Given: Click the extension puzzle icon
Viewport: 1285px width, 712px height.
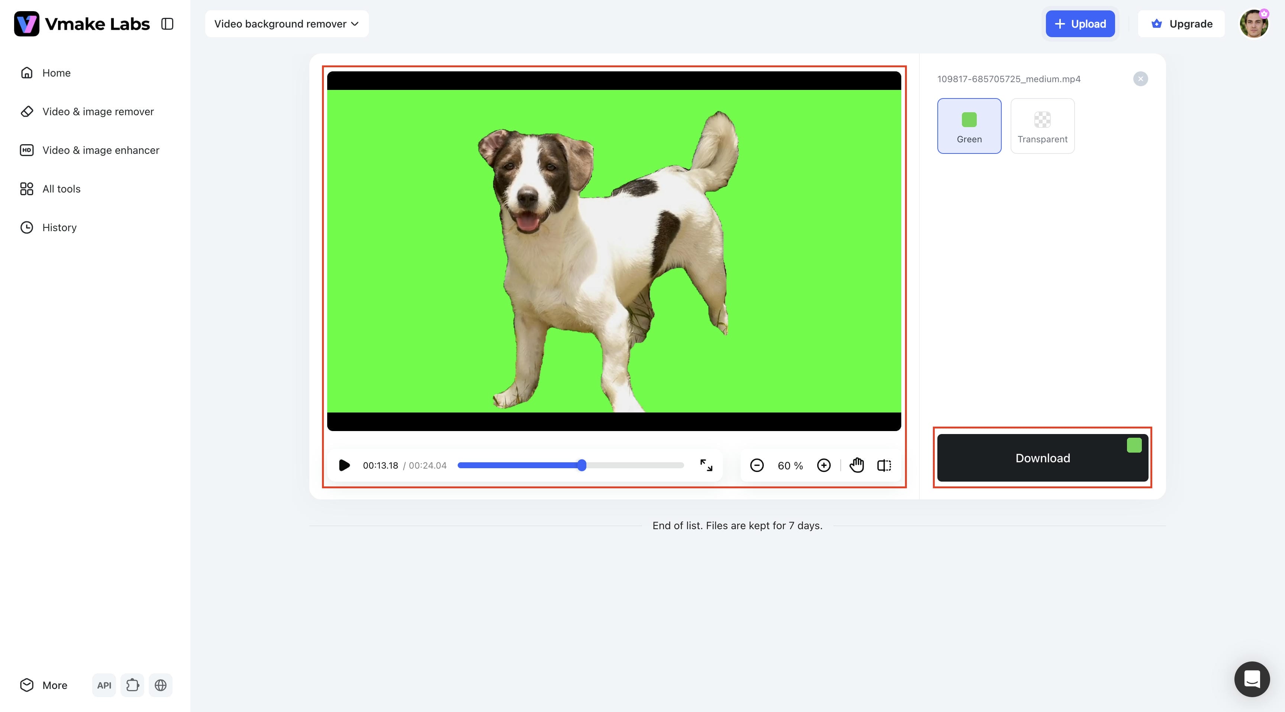Looking at the screenshot, I should [132, 685].
